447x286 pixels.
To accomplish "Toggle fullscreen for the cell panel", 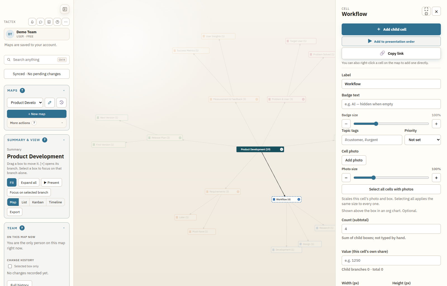I will pyautogui.click(x=426, y=11).
